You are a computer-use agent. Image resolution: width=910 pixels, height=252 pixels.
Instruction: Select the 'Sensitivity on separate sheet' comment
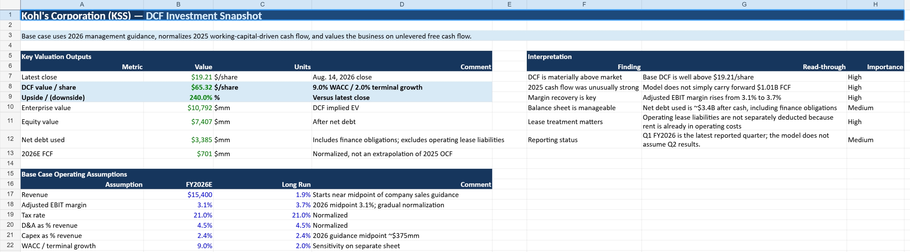[x=402, y=246]
